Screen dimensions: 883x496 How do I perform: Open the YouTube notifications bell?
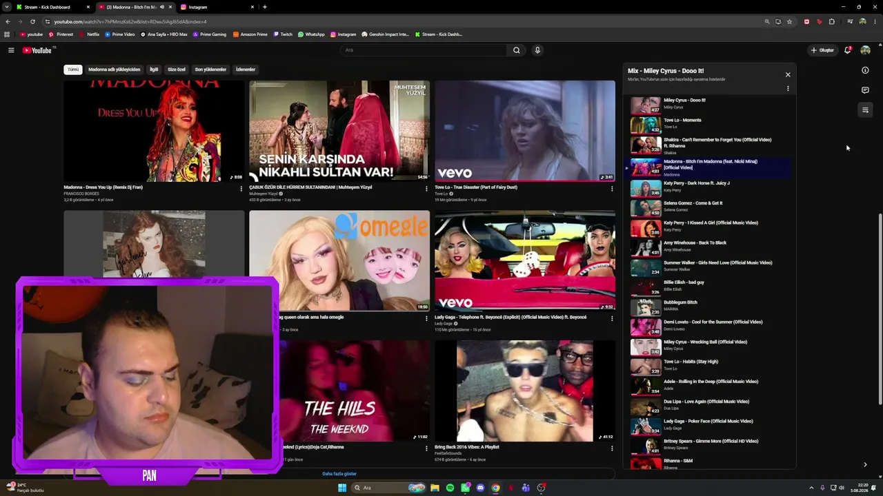tap(847, 50)
